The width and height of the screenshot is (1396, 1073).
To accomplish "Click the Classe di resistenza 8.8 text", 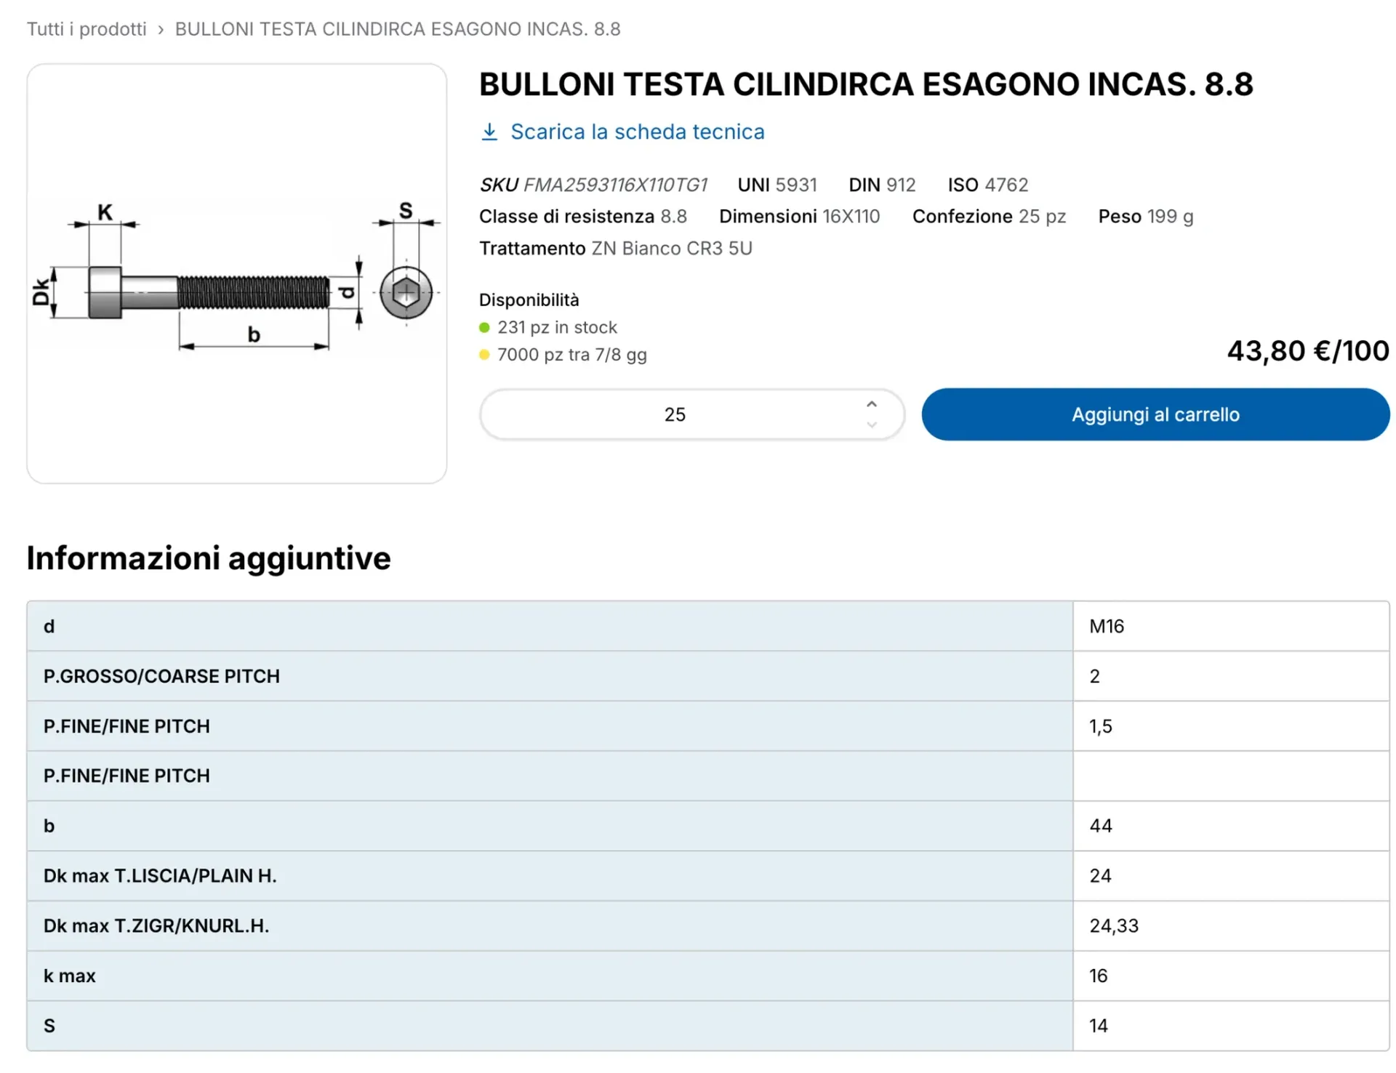I will [583, 217].
